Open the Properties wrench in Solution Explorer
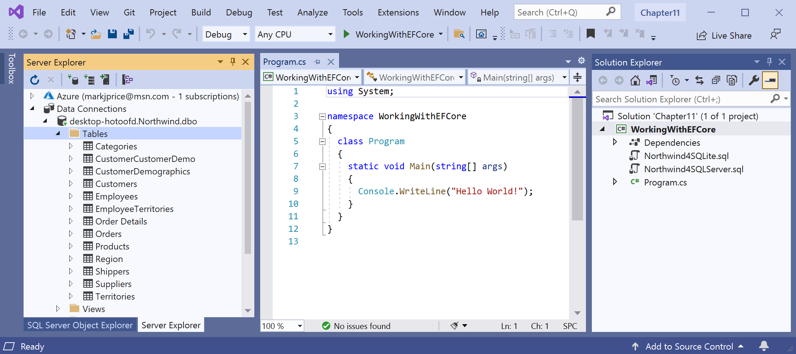This screenshot has width=796, height=354. pyautogui.click(x=754, y=80)
